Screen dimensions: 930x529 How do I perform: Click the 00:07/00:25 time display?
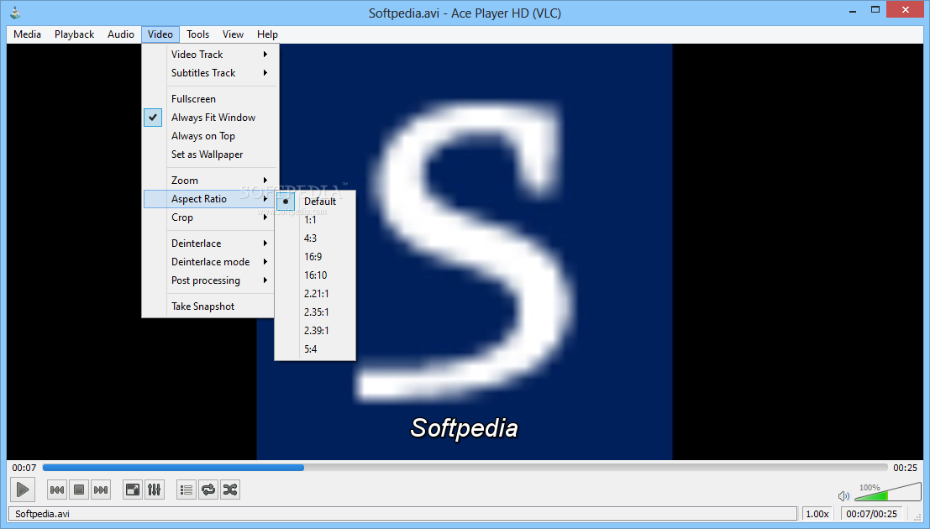pos(871,514)
